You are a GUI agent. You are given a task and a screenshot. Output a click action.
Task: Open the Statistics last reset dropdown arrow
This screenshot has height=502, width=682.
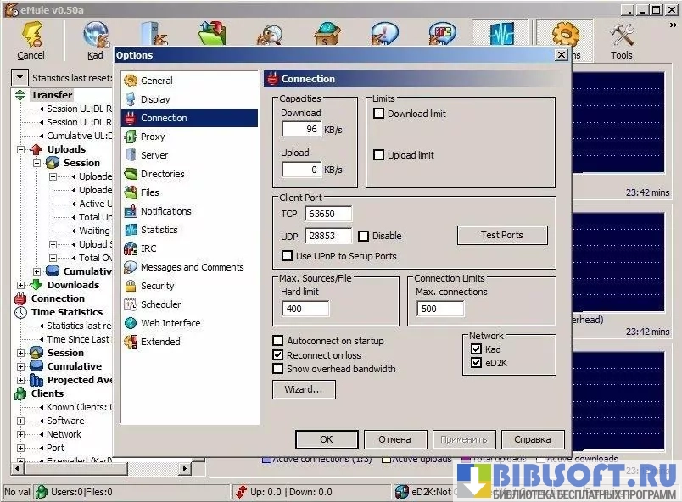(x=20, y=78)
